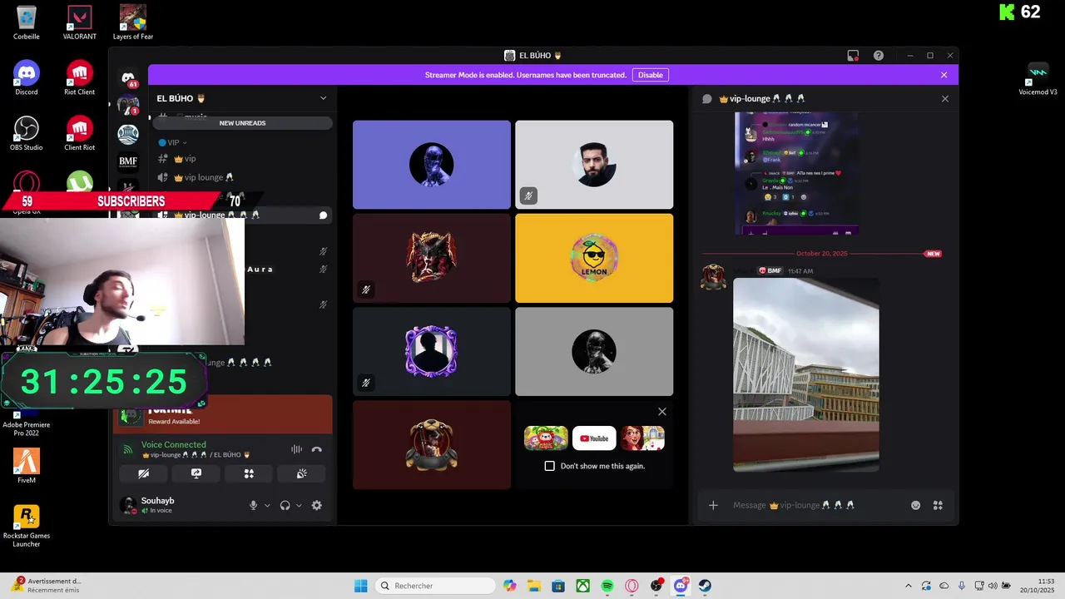Click the Fortnite Reward Available quest banner

click(x=223, y=414)
